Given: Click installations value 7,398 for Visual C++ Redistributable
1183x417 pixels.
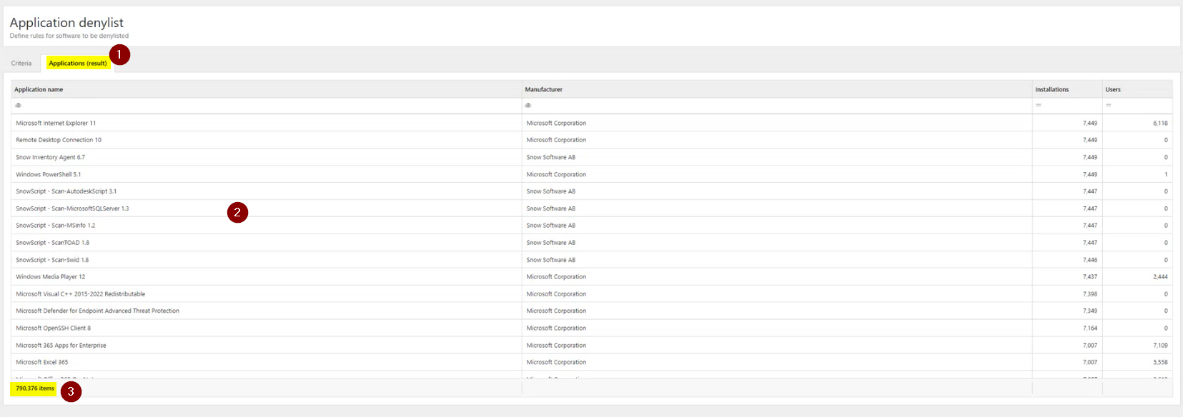Looking at the screenshot, I should click(x=1090, y=294).
